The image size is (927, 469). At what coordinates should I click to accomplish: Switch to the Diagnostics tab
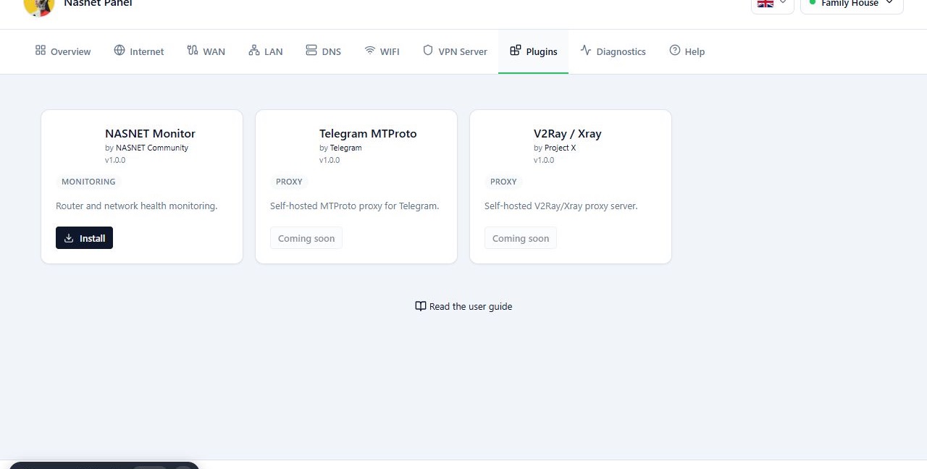click(613, 51)
